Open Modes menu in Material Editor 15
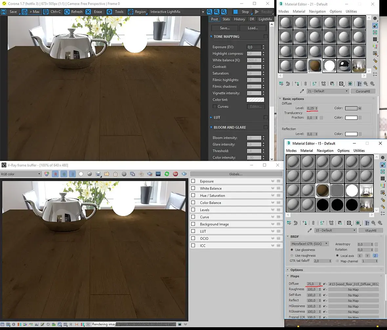 click(291, 150)
